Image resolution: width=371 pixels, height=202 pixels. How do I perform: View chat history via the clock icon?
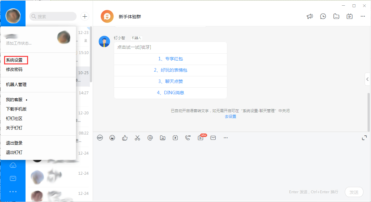[x=323, y=16]
